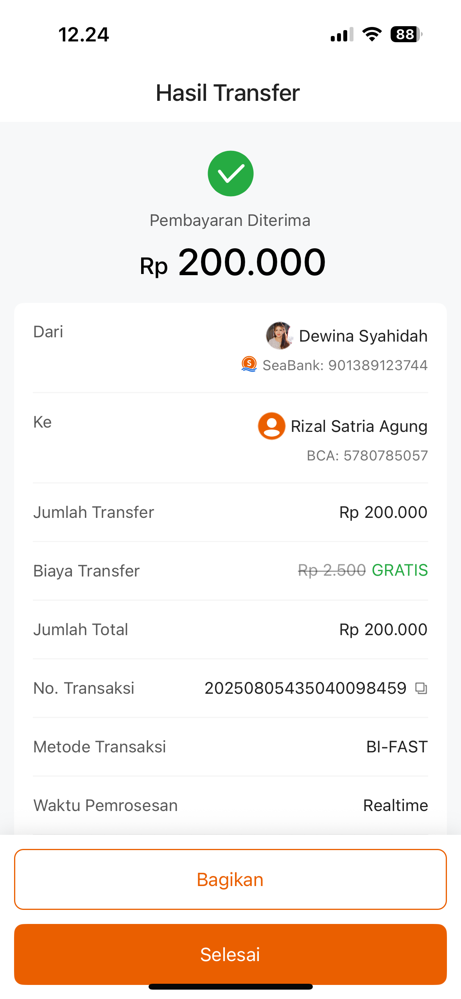Select the transaction number 2025080543504009​8459
This screenshot has width=461, height=999.
pyautogui.click(x=305, y=688)
